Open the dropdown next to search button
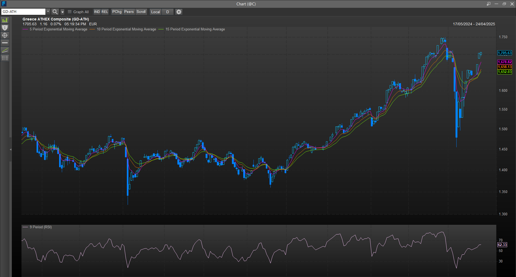This screenshot has width=516, height=277. [63, 12]
